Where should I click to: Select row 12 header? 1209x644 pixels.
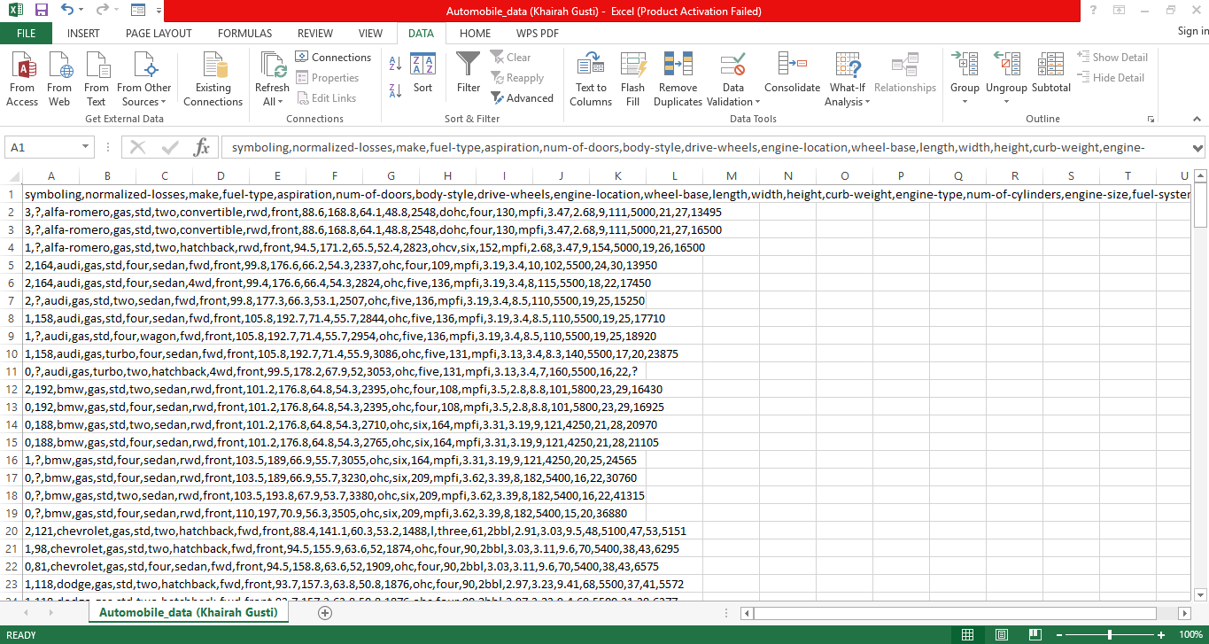click(x=12, y=389)
